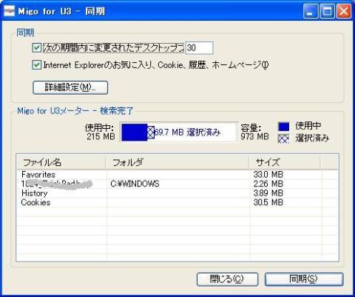
Task: Click the hatched selected portion of meter
Action: tap(151, 133)
